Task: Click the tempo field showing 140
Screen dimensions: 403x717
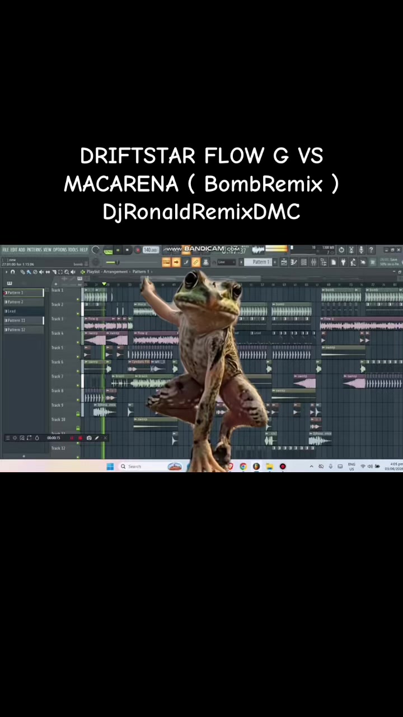Action: click(x=151, y=249)
